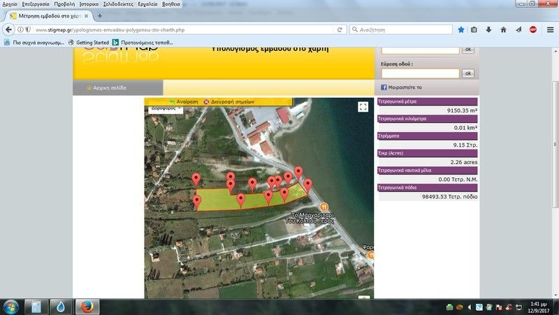Expand the URL bar history dropdown arrow

click(x=330, y=30)
